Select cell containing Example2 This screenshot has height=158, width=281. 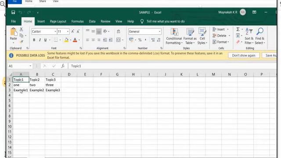(37, 90)
